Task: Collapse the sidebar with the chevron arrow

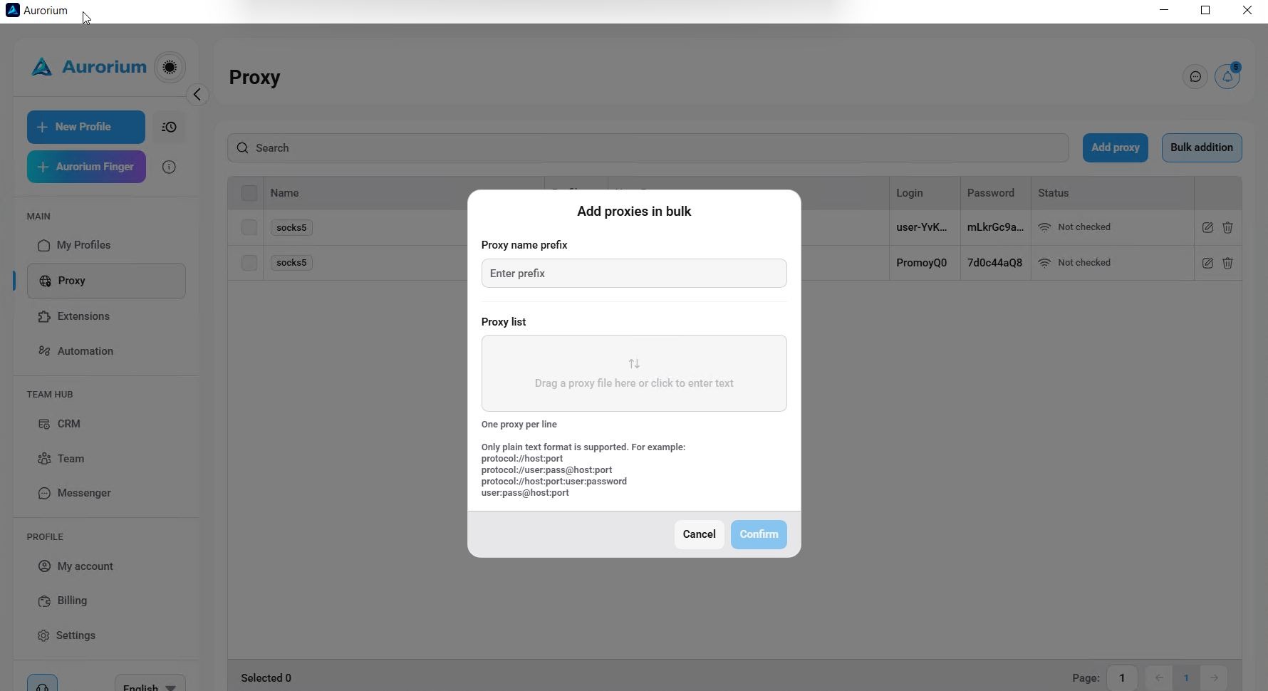Action: pos(197,95)
